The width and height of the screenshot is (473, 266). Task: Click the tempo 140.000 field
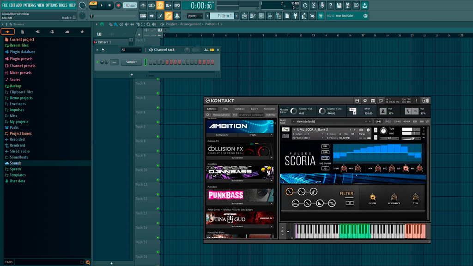[129, 6]
